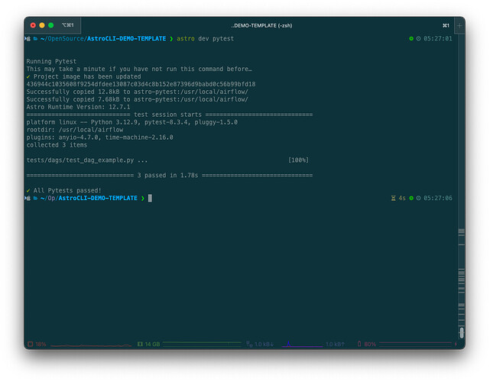
Task: Click the memory usage graph
Action: pos(202,345)
